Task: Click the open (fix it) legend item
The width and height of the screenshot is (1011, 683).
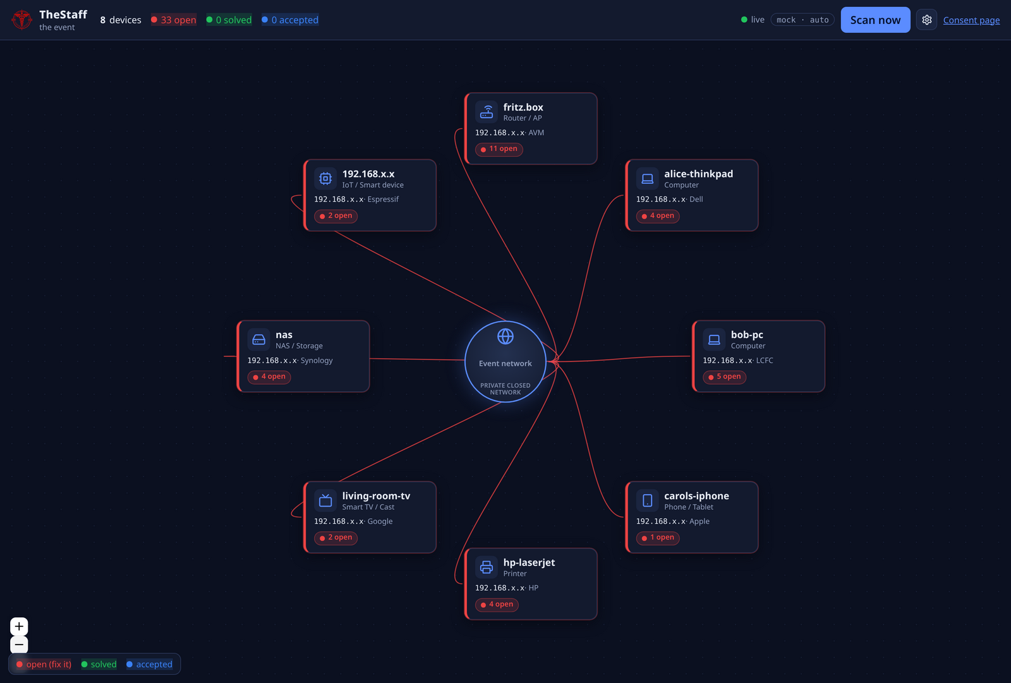Action: coord(44,664)
